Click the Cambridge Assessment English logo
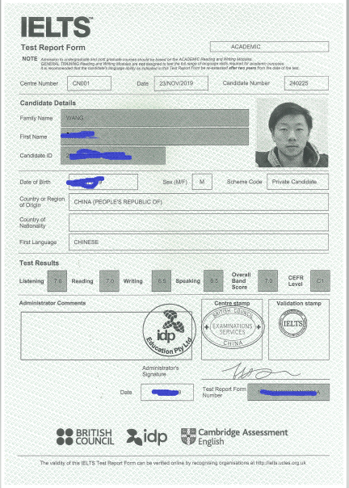This screenshot has width=349, height=488. [234, 436]
